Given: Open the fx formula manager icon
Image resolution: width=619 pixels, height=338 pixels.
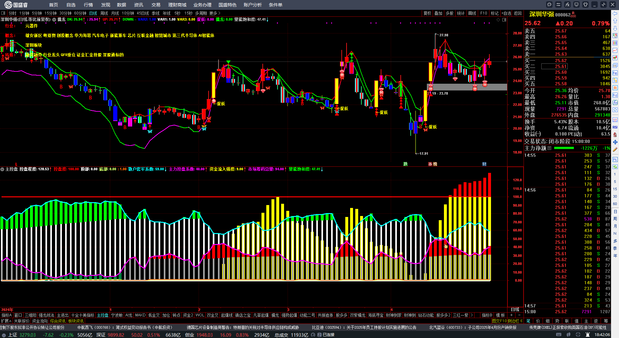Looking at the screenshot, I should pos(567,5).
